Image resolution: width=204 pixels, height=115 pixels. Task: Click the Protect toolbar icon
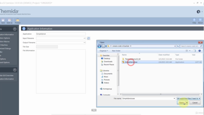coord(18,21)
